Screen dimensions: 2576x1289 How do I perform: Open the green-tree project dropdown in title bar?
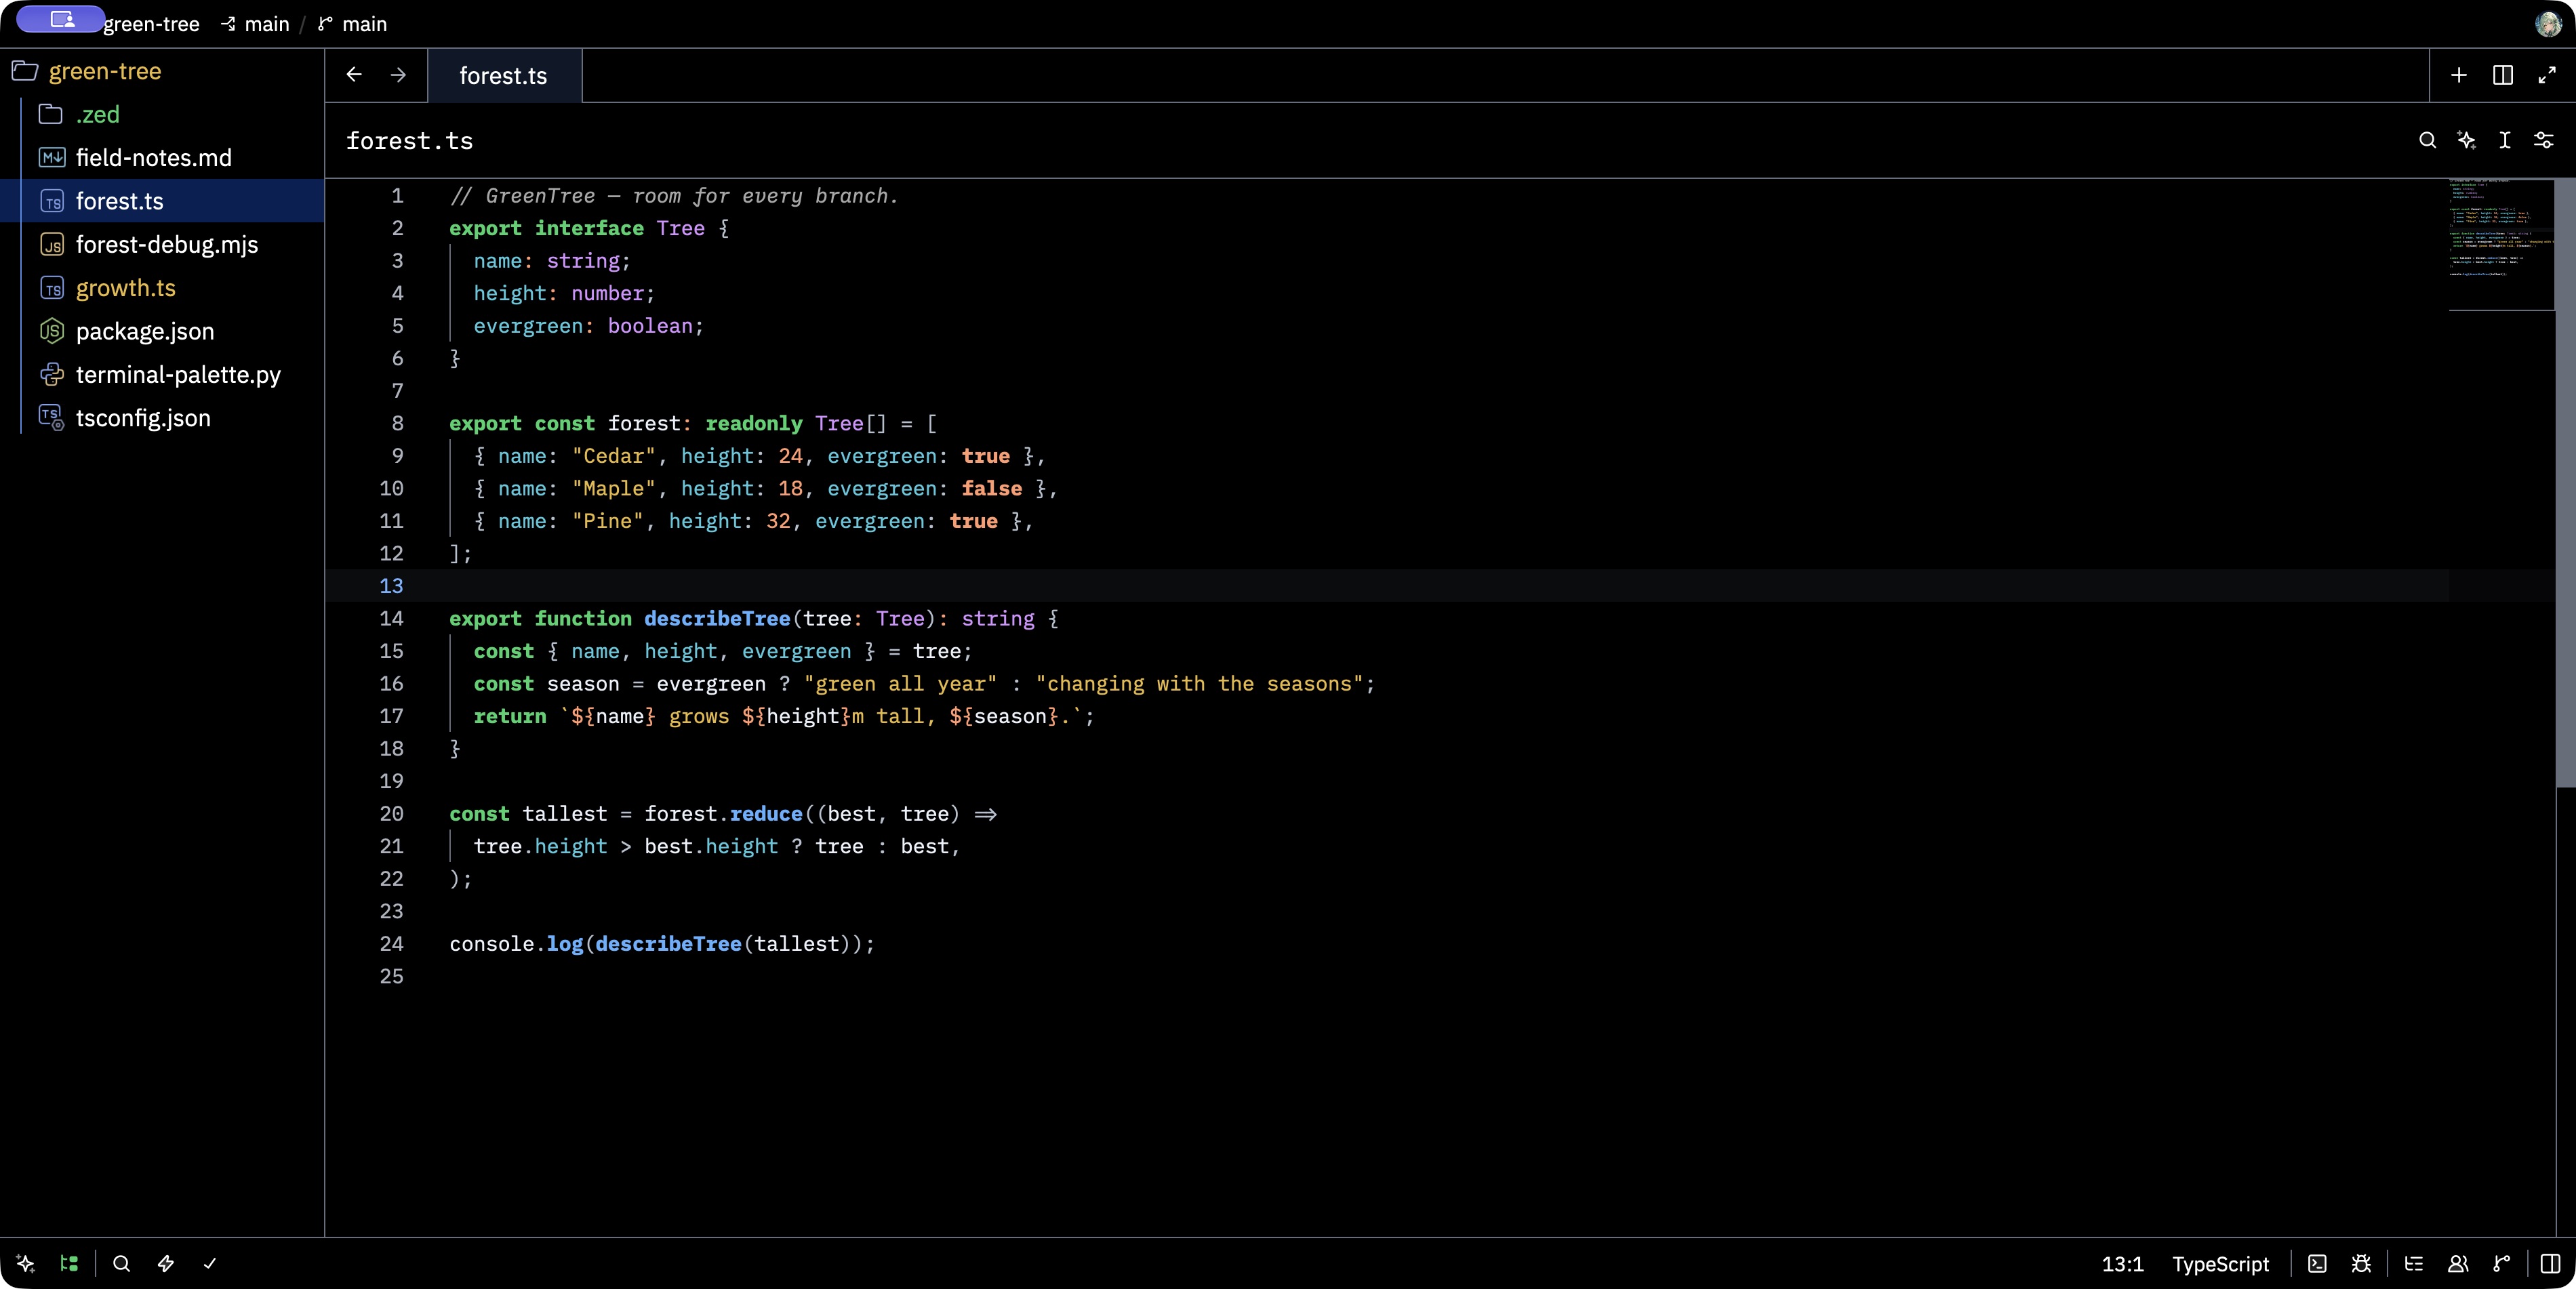pyautogui.click(x=151, y=24)
